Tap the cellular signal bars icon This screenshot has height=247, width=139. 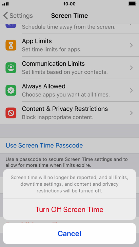coord(5,4)
